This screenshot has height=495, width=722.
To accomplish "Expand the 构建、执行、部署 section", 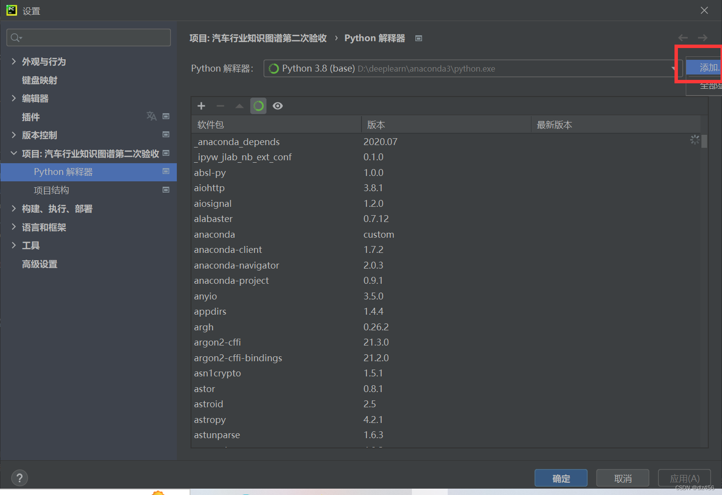I will [x=14, y=208].
